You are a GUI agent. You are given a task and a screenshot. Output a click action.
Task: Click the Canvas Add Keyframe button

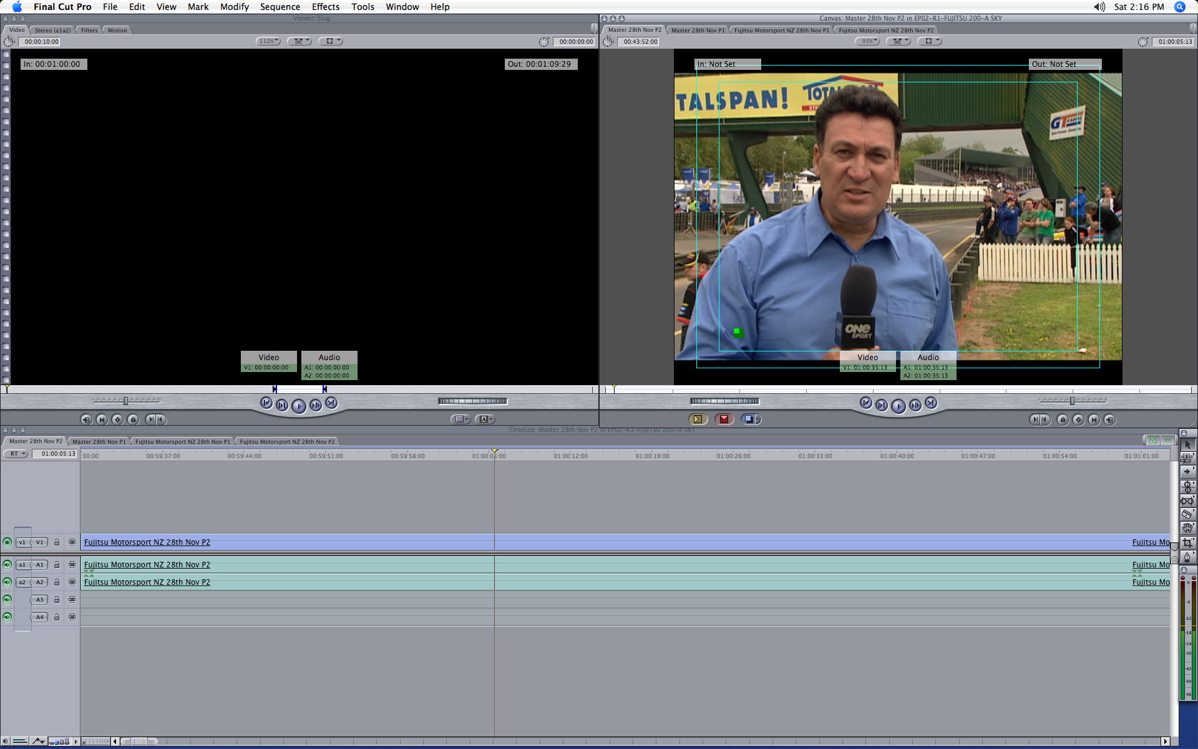(1078, 419)
